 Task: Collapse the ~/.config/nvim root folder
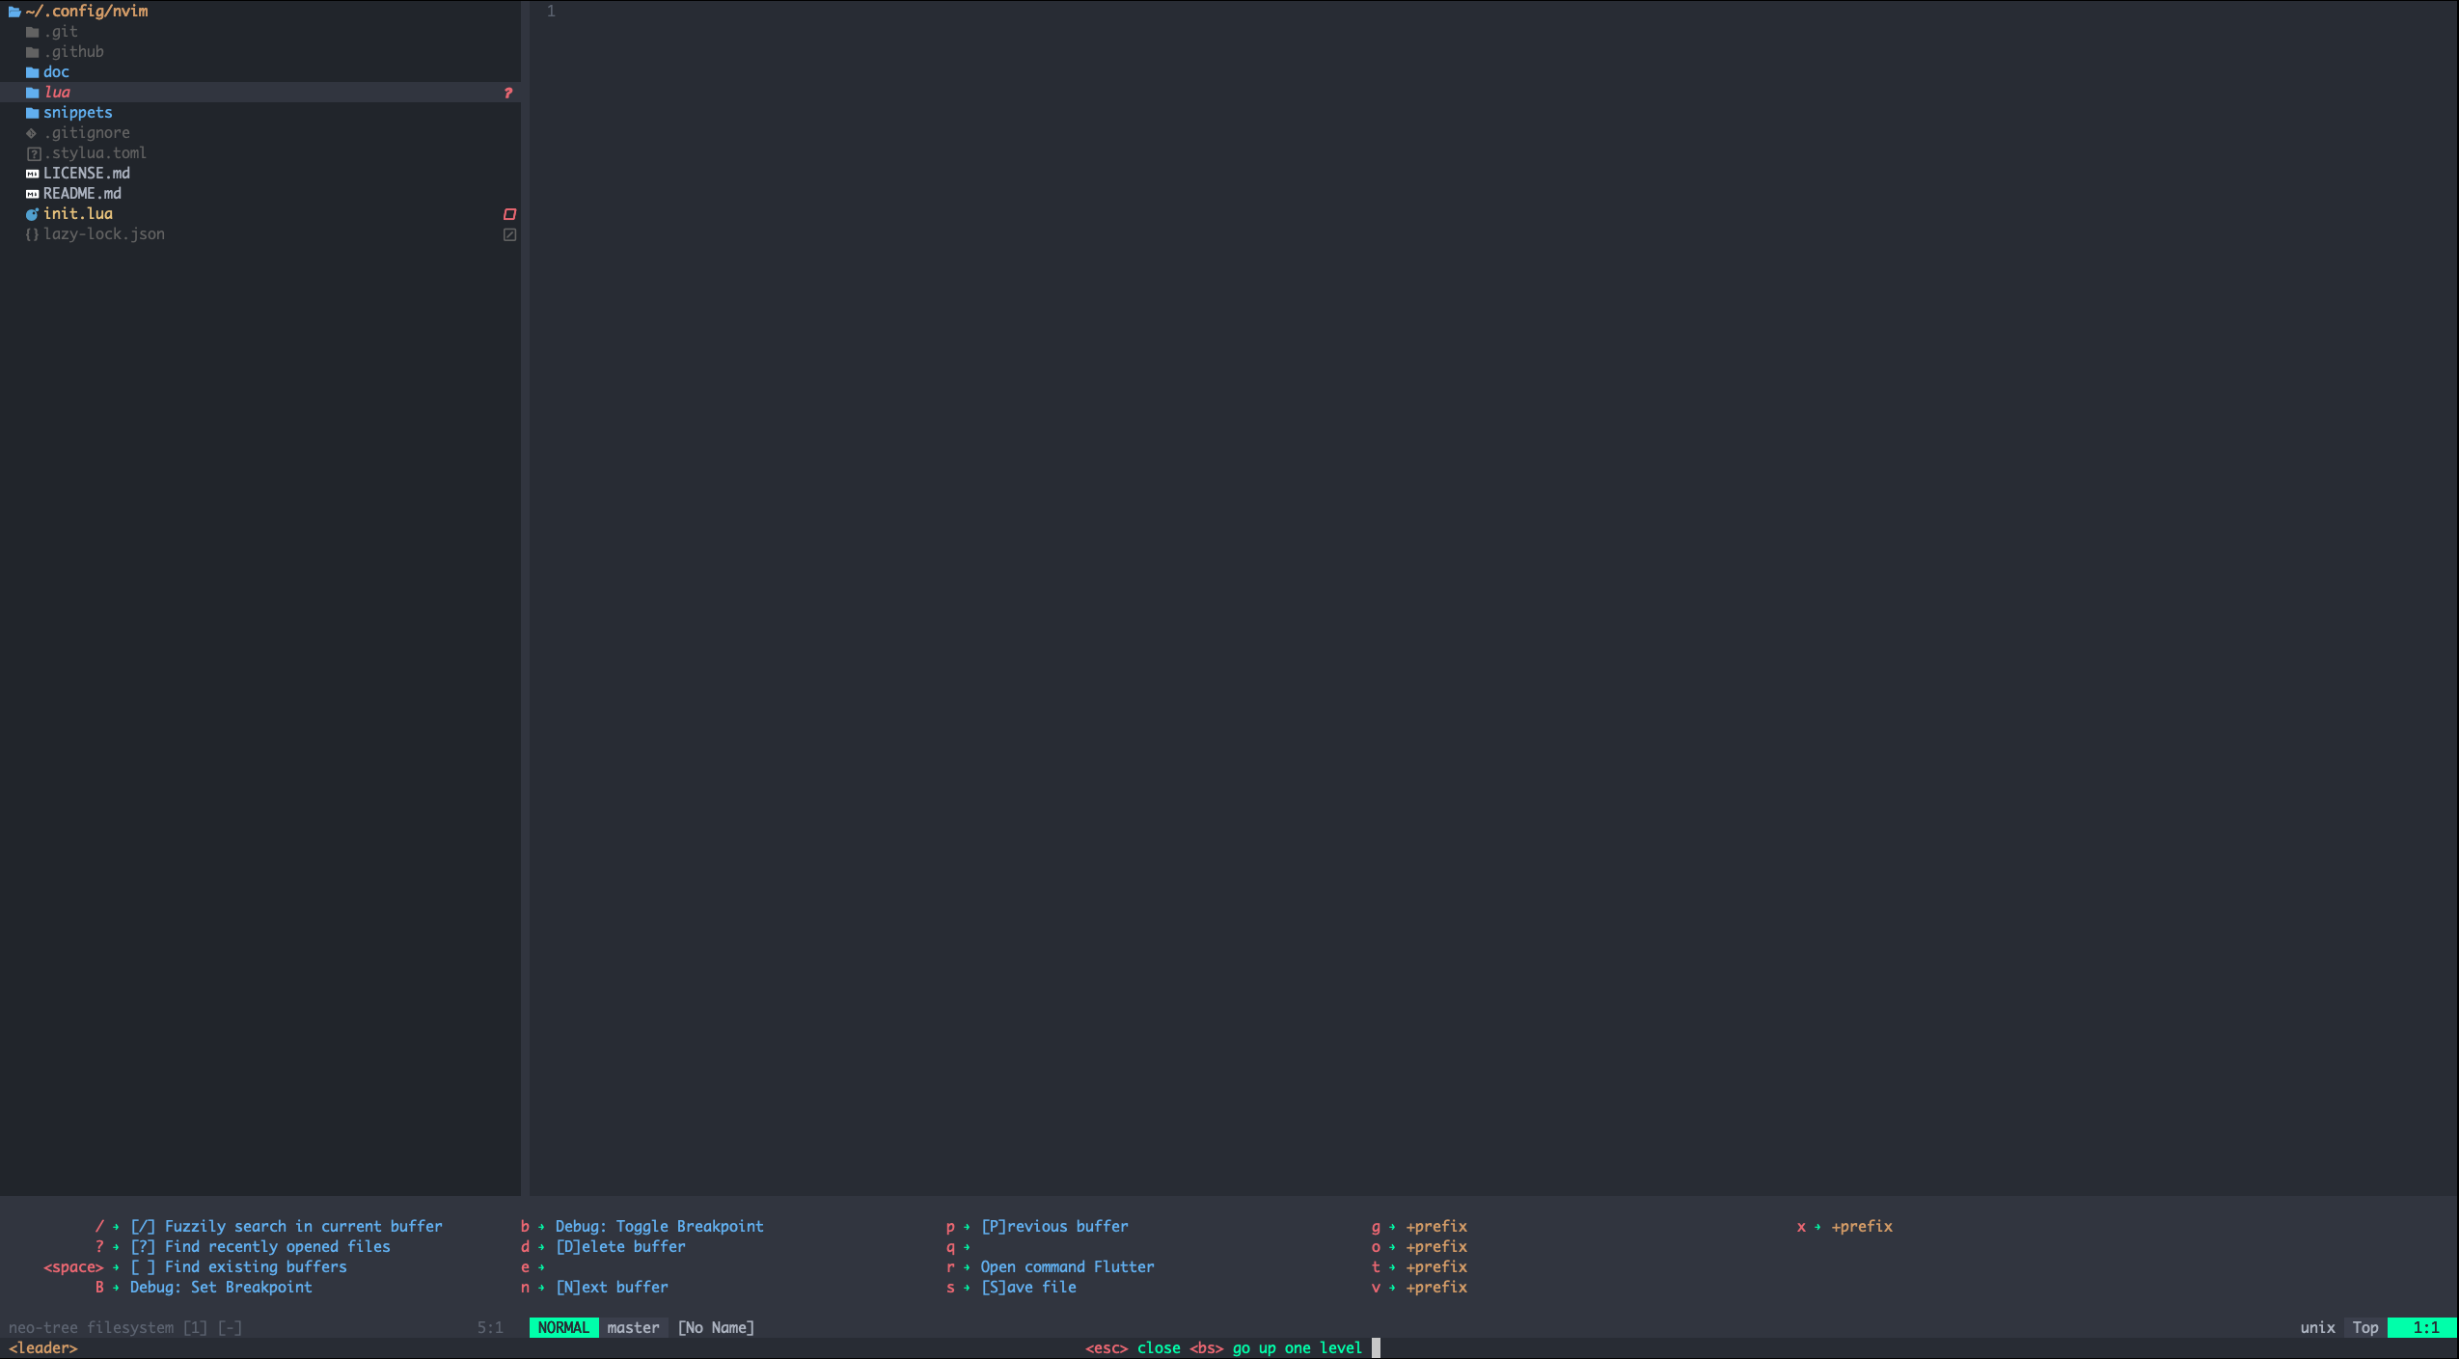(x=87, y=12)
